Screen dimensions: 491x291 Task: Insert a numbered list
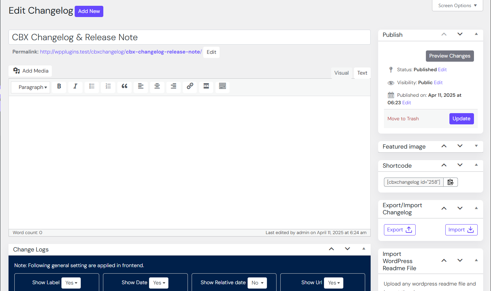pos(108,87)
